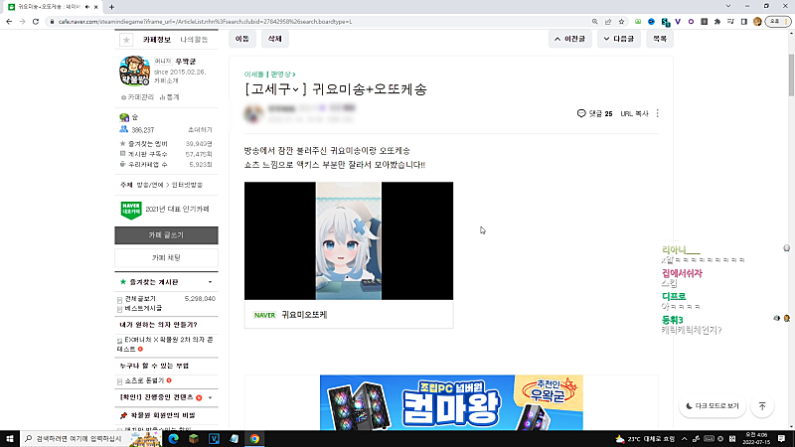Show hidden system tray icons
The height and width of the screenshot is (447, 795).
pos(684,438)
